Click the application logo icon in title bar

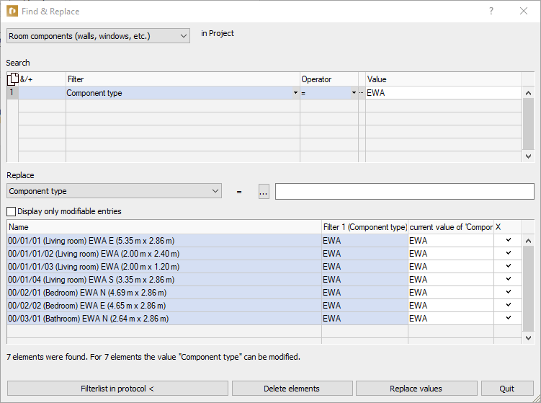coord(12,11)
